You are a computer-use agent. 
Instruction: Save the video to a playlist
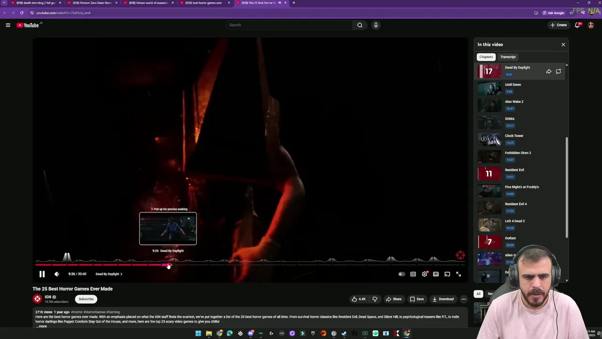coord(417,299)
